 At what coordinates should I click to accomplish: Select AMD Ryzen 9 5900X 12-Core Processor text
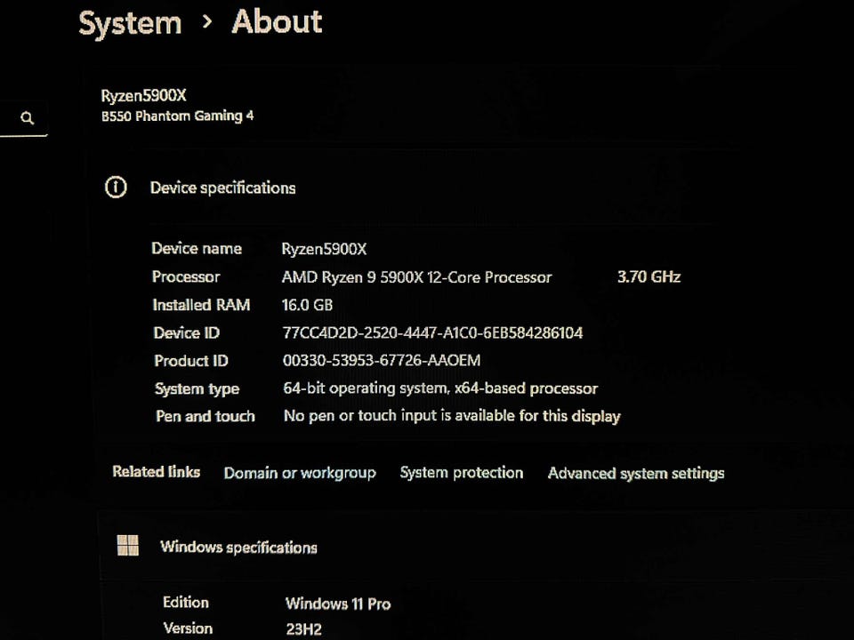[x=416, y=277]
